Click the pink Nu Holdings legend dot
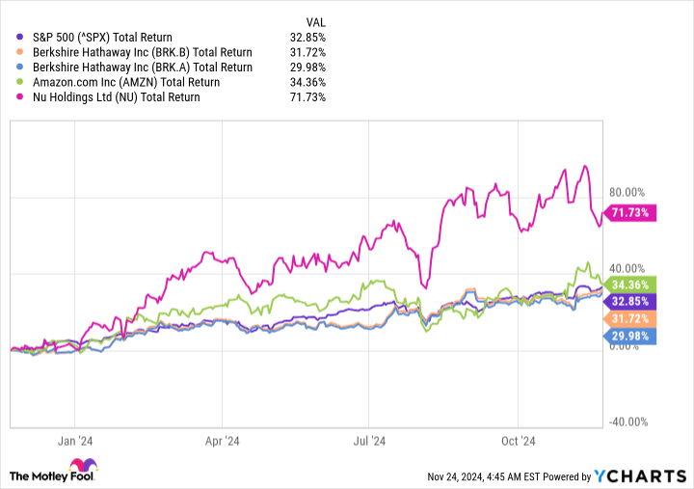 [19, 97]
